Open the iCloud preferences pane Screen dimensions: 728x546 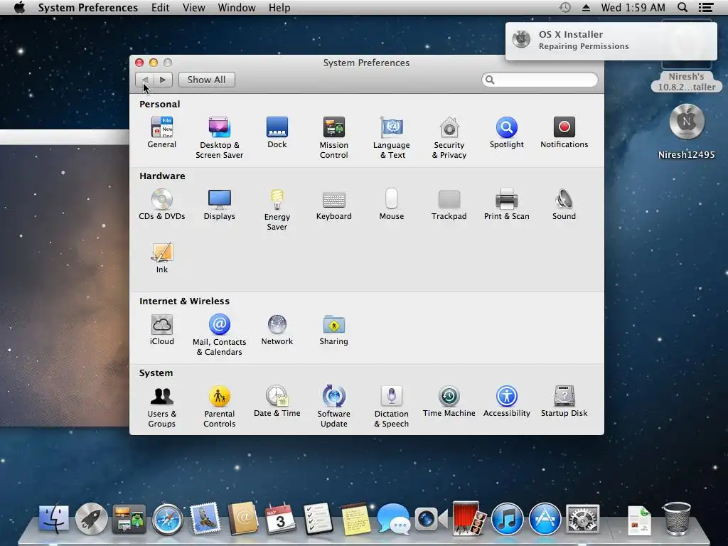click(161, 330)
